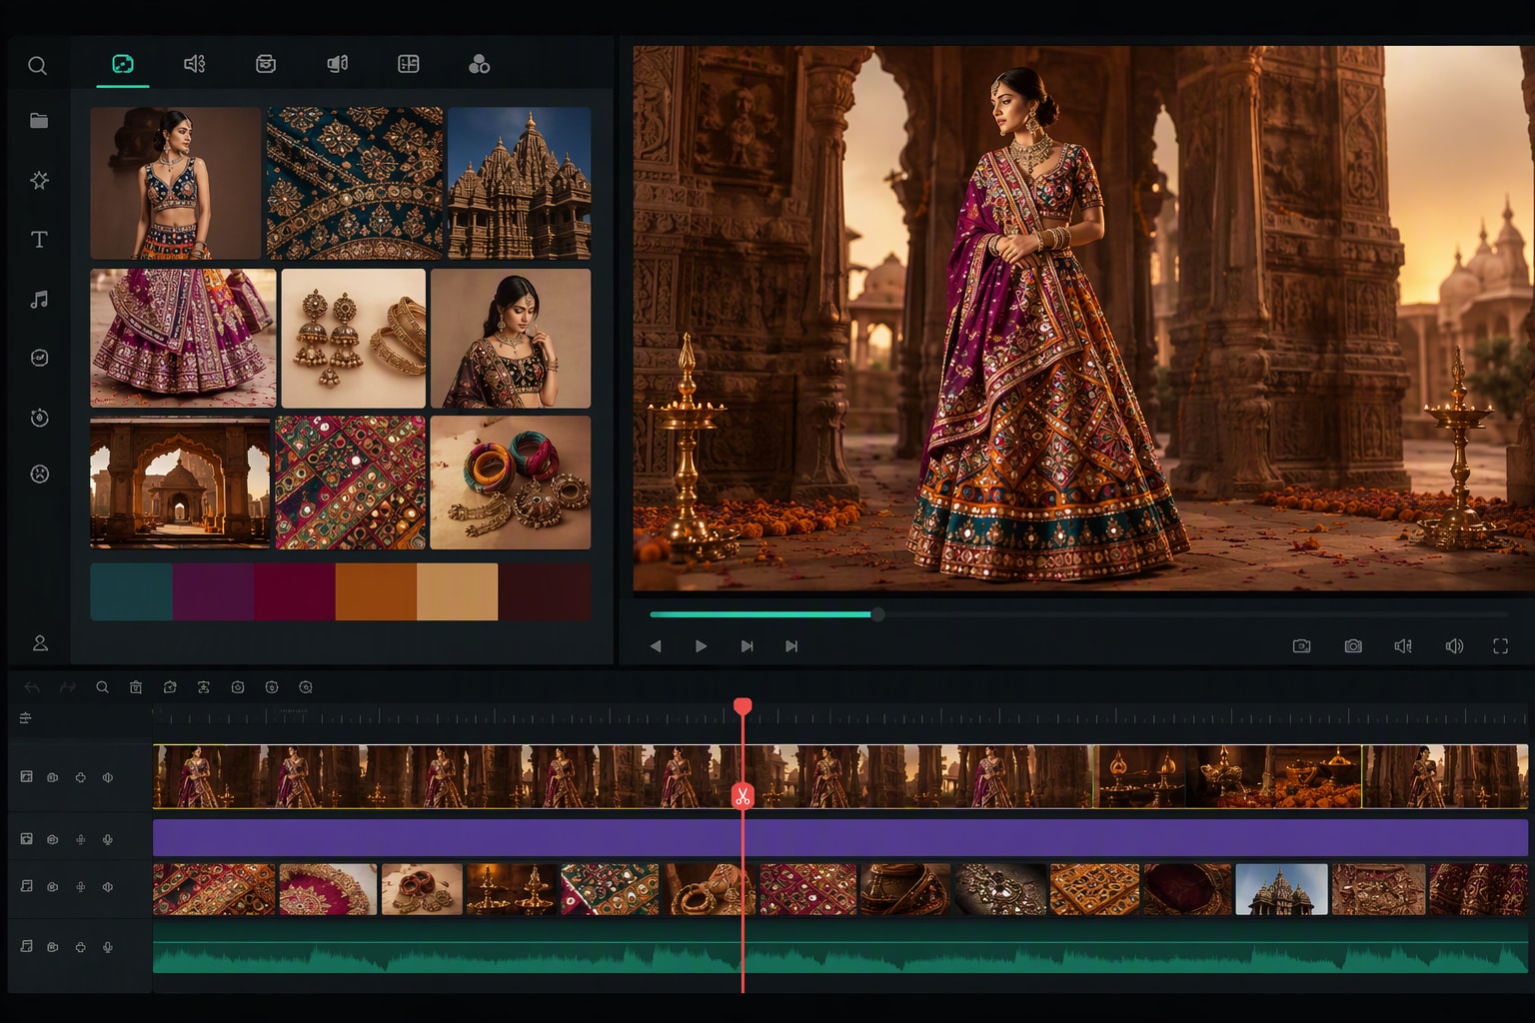Select the purple clip on the timeline
The height and width of the screenshot is (1023, 1535).
click(840, 837)
